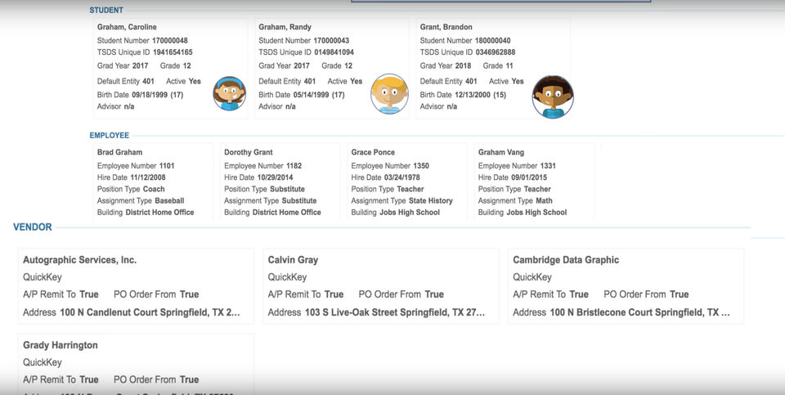This screenshot has height=395, width=785.
Task: Select birth date 09/18/1999 (17)
Action: tap(157, 95)
